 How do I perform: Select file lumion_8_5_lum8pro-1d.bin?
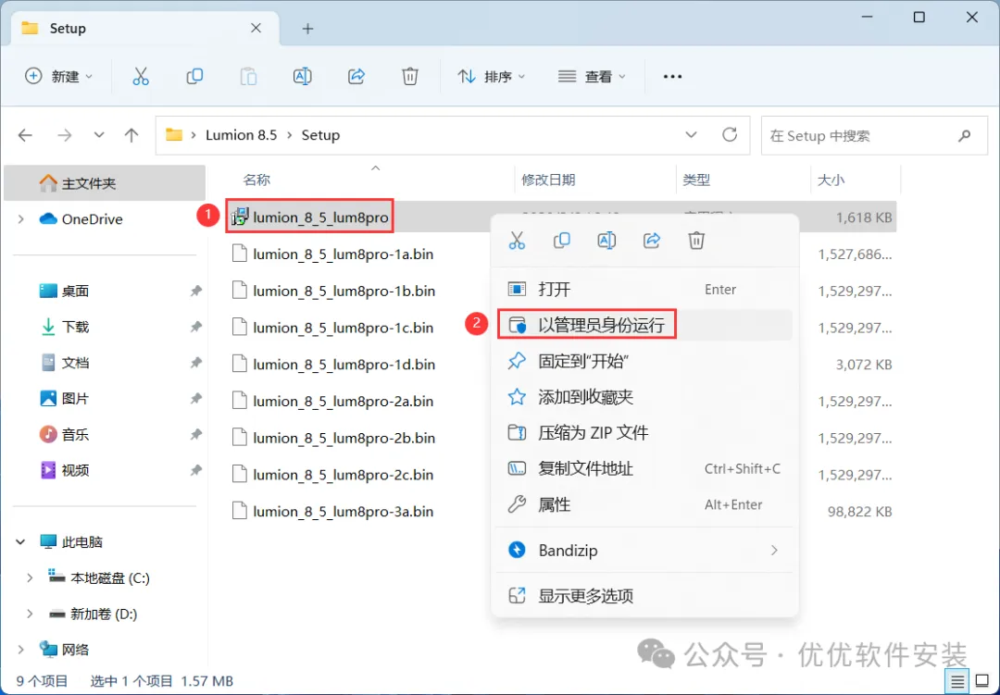click(x=344, y=365)
